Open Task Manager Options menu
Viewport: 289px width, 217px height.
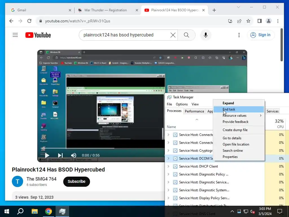(x=181, y=104)
